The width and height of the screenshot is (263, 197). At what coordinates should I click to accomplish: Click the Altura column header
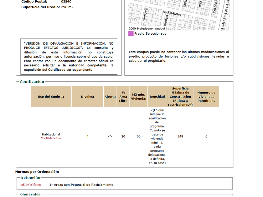pyautogui.click(x=110, y=97)
